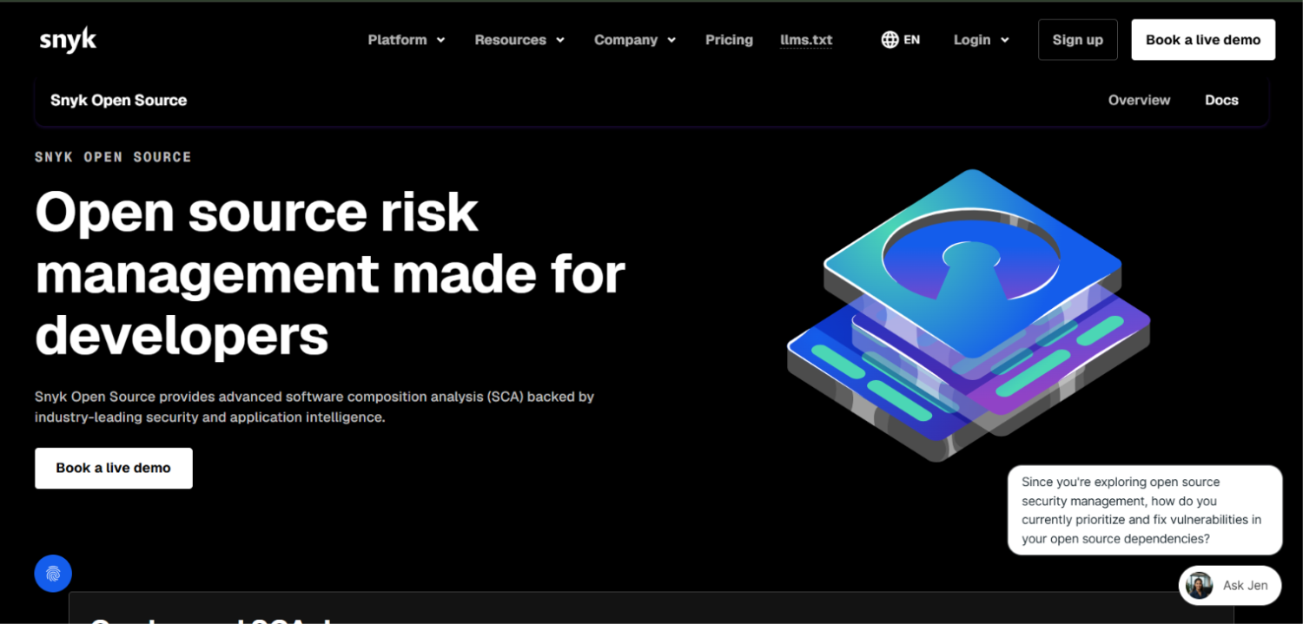1303x624 pixels.
Task: Switch to the Overview tab
Action: 1139,101
